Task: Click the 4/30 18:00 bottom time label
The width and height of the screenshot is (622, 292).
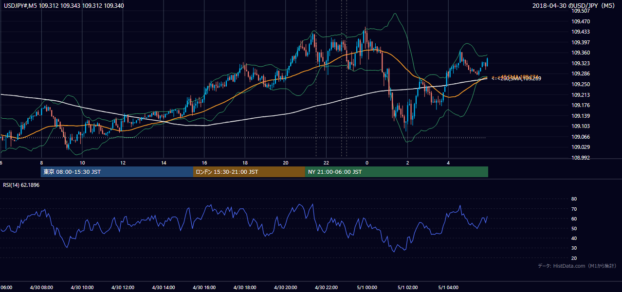Action: click(245, 288)
